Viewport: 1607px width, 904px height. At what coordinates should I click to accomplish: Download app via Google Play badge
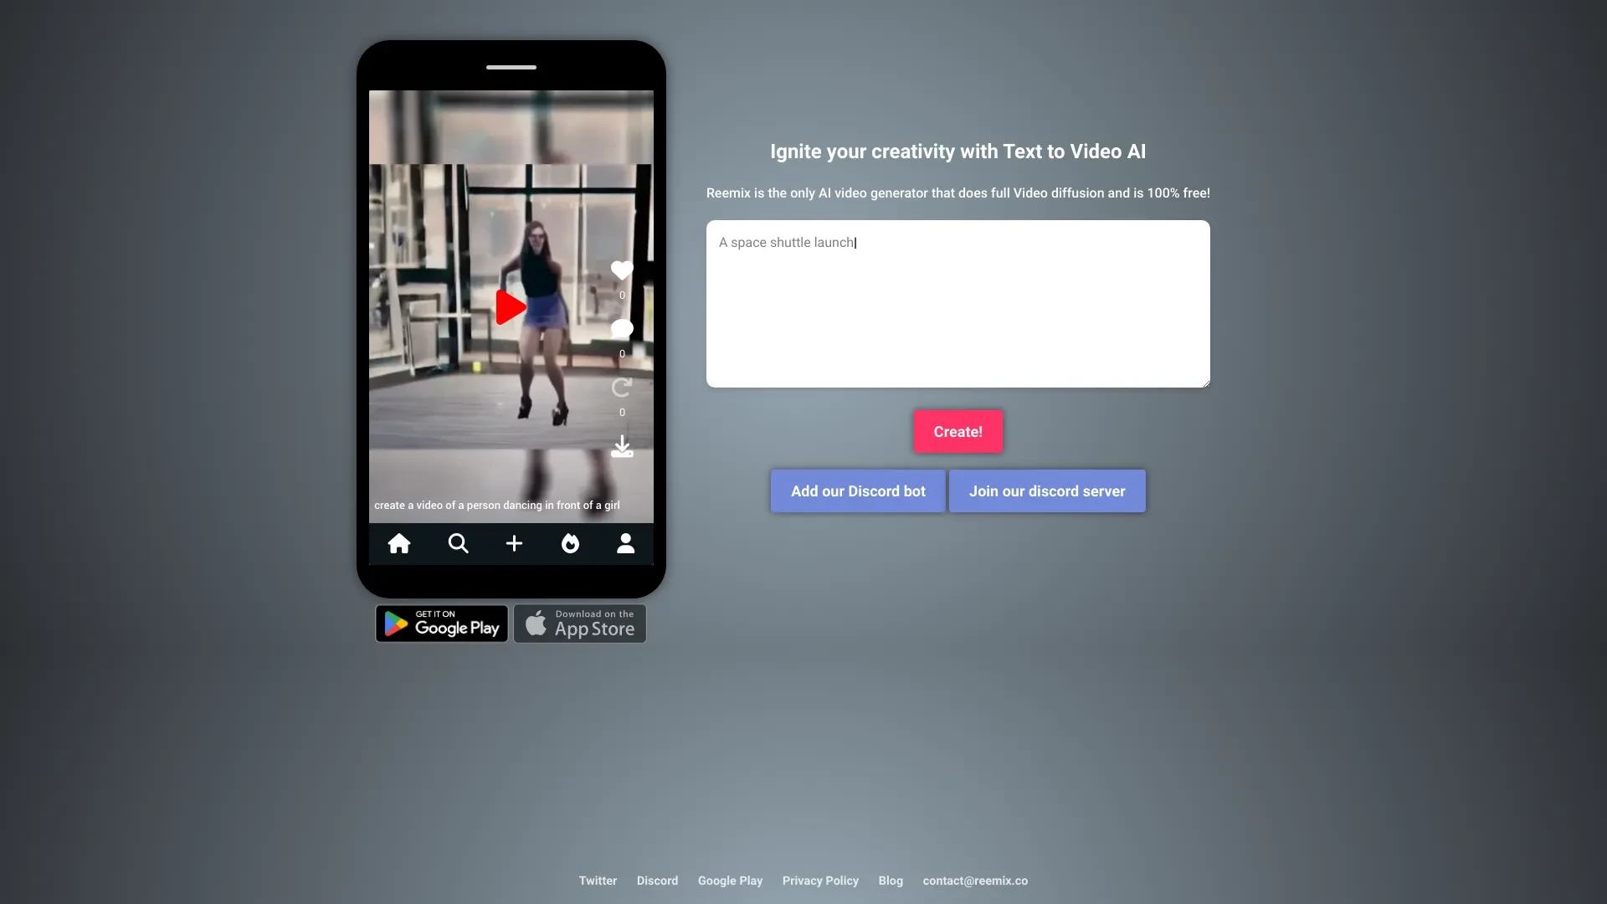click(441, 624)
